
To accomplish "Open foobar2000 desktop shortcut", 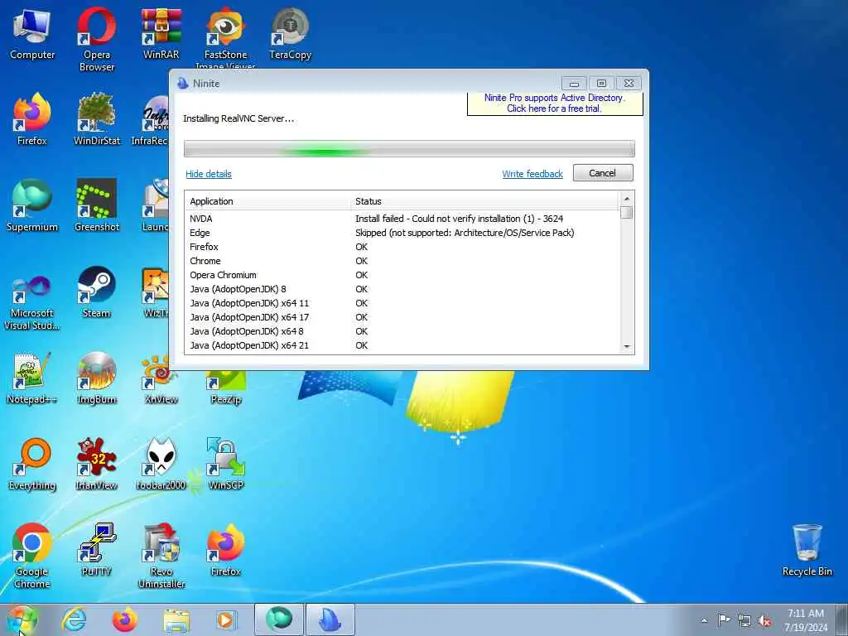I will (161, 464).
